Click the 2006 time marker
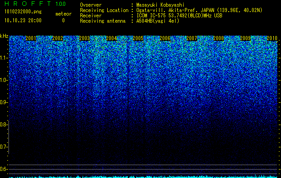 click(x=165, y=38)
